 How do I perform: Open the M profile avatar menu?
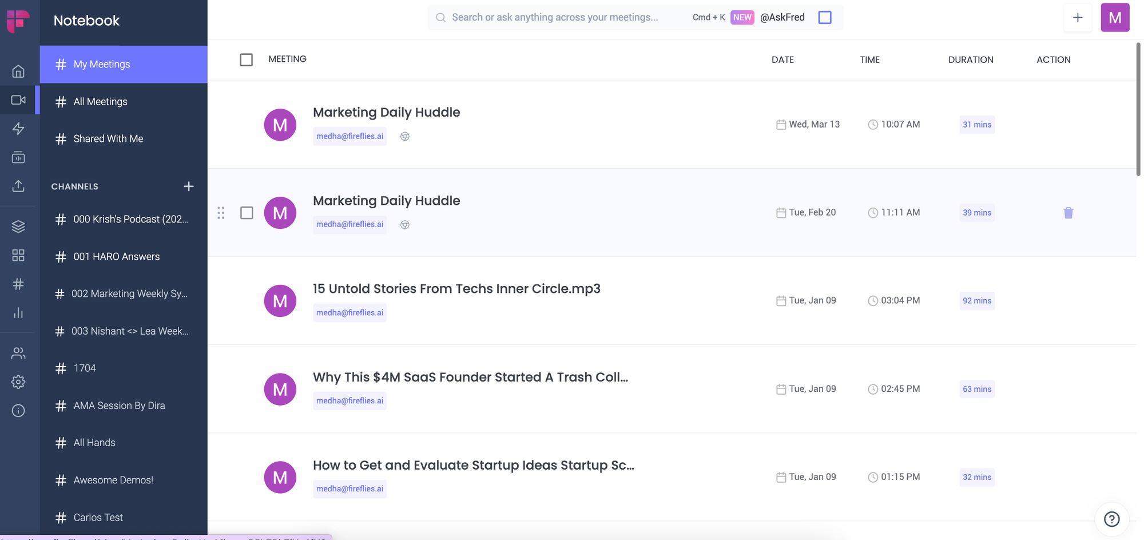coord(1115,18)
